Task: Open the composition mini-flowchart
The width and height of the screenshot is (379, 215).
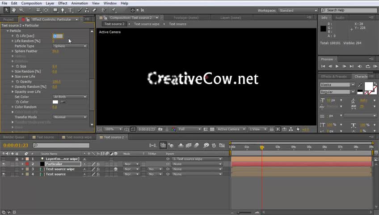Action: coord(152,145)
